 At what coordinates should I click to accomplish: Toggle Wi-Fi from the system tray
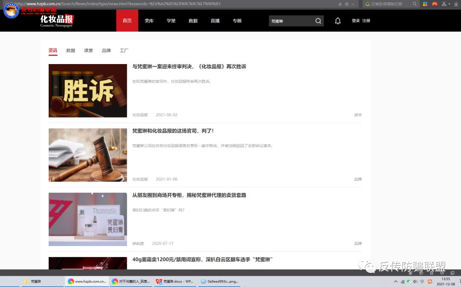click(403, 281)
